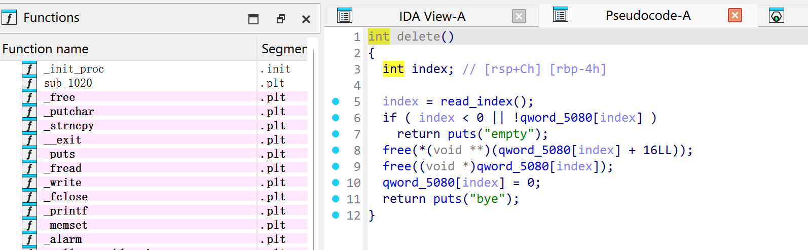Click the function icon beside sub_1020
808x250 pixels.
pos(29,83)
